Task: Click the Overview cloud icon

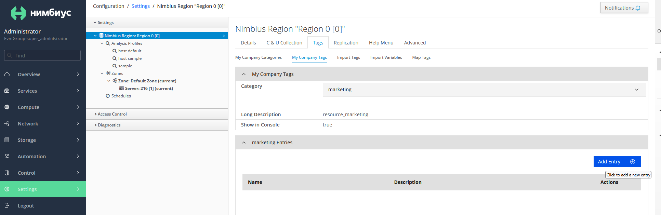Action: click(x=7, y=74)
